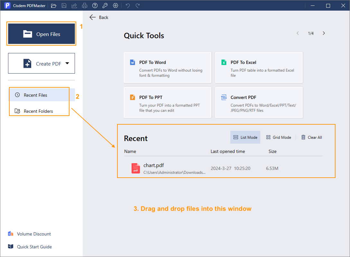
Task: Open chart.pdf from recent list
Action: pos(223,168)
